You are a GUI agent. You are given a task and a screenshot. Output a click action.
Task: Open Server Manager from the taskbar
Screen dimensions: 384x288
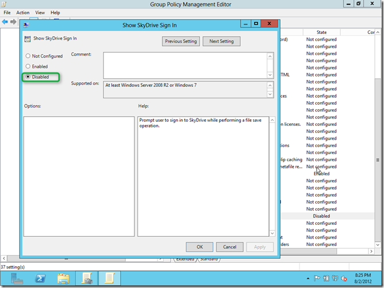coord(17,279)
